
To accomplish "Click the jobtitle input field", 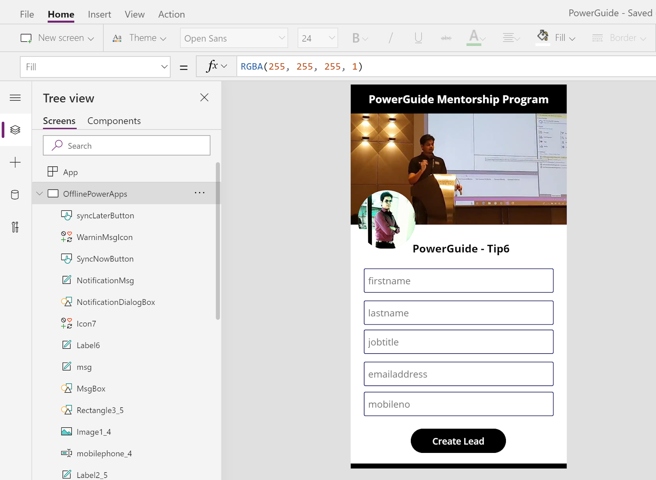I will pos(458,342).
